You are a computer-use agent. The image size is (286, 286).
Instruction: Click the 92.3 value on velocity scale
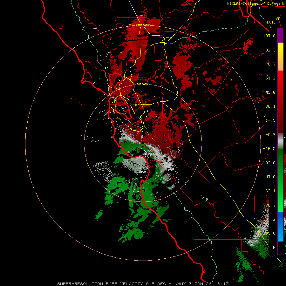(270, 50)
